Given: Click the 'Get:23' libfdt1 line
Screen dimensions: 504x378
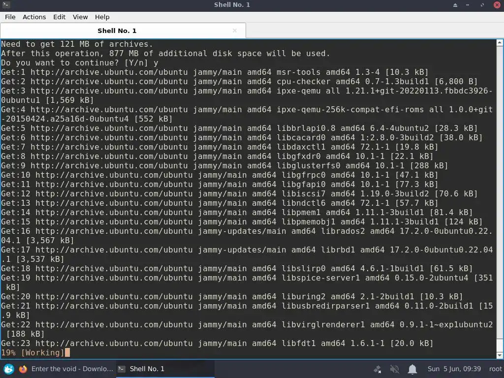Looking at the screenshot, I should click(217, 343).
